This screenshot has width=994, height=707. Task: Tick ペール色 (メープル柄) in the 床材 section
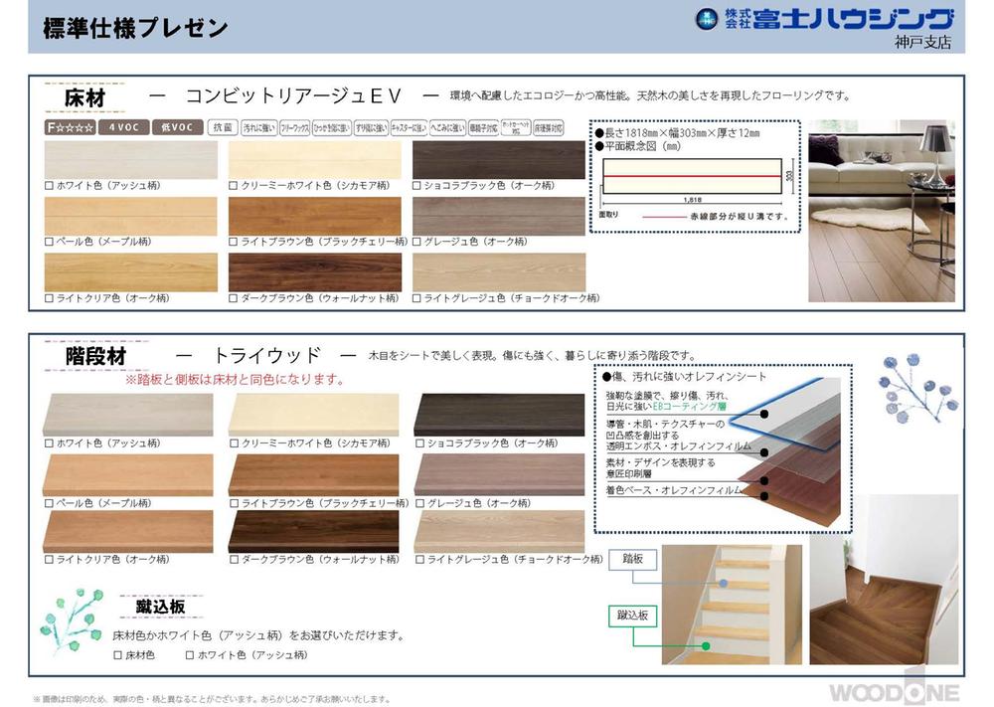pyautogui.click(x=49, y=242)
